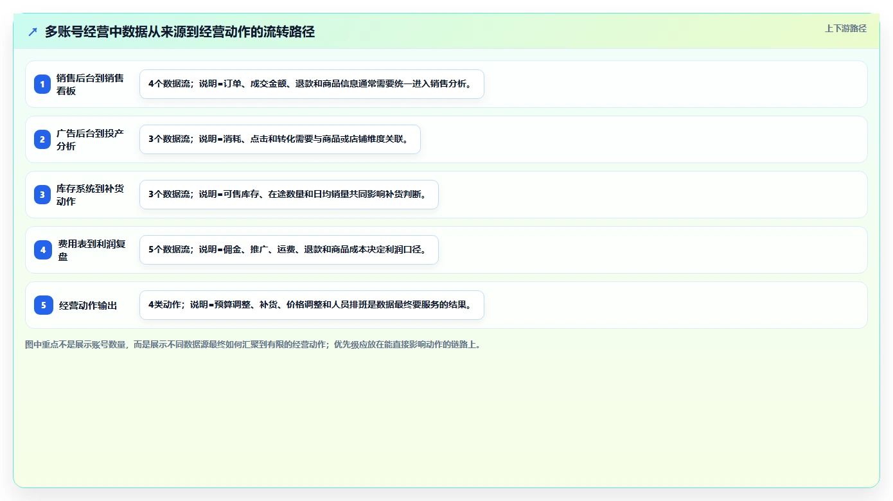Click the step 5 number badge
The width and height of the screenshot is (893, 501).
44,305
